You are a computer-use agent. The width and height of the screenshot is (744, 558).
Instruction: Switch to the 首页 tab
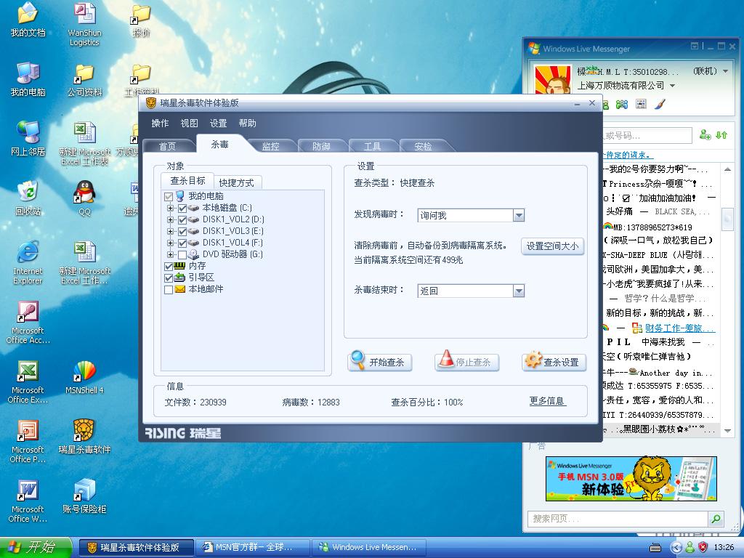pos(167,146)
